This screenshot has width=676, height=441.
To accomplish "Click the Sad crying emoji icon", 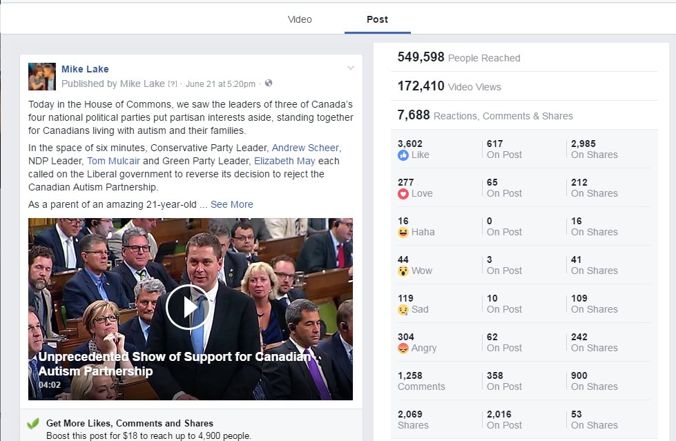I will coord(403,309).
